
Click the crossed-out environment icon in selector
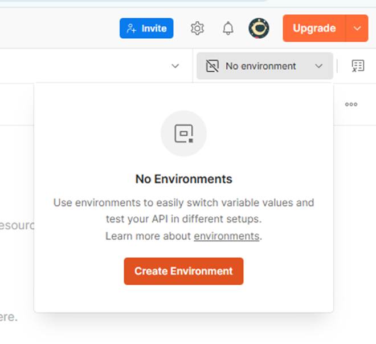[212, 66]
